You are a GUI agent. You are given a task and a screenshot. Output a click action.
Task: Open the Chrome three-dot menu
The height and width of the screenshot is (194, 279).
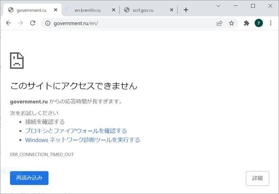[x=270, y=23]
